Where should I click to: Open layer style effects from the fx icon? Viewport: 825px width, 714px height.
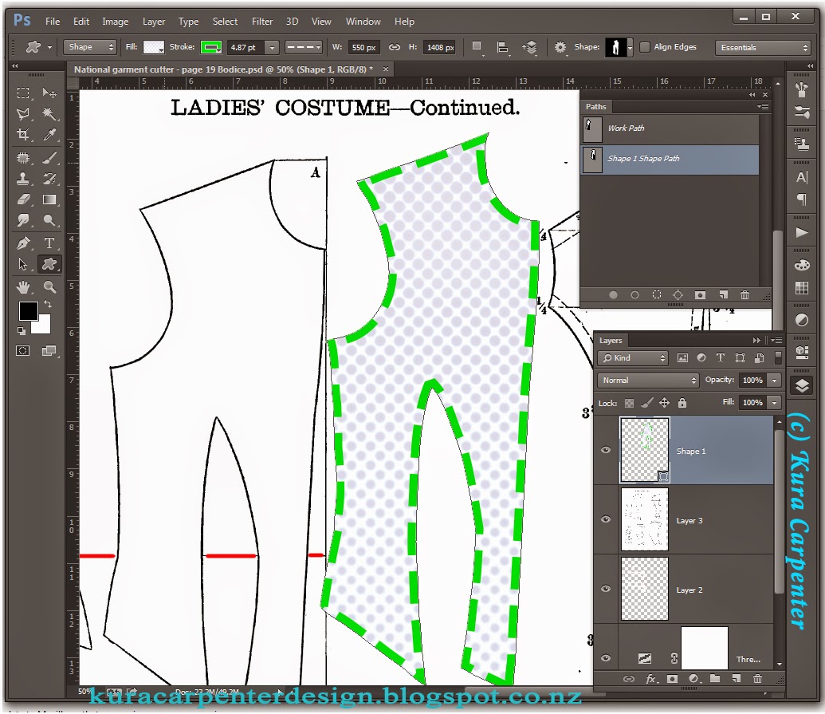coord(651,679)
